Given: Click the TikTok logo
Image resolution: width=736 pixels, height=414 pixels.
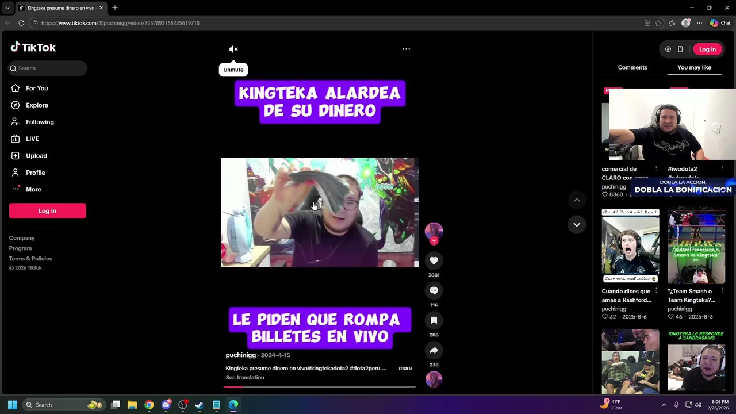Looking at the screenshot, I should 33,47.
